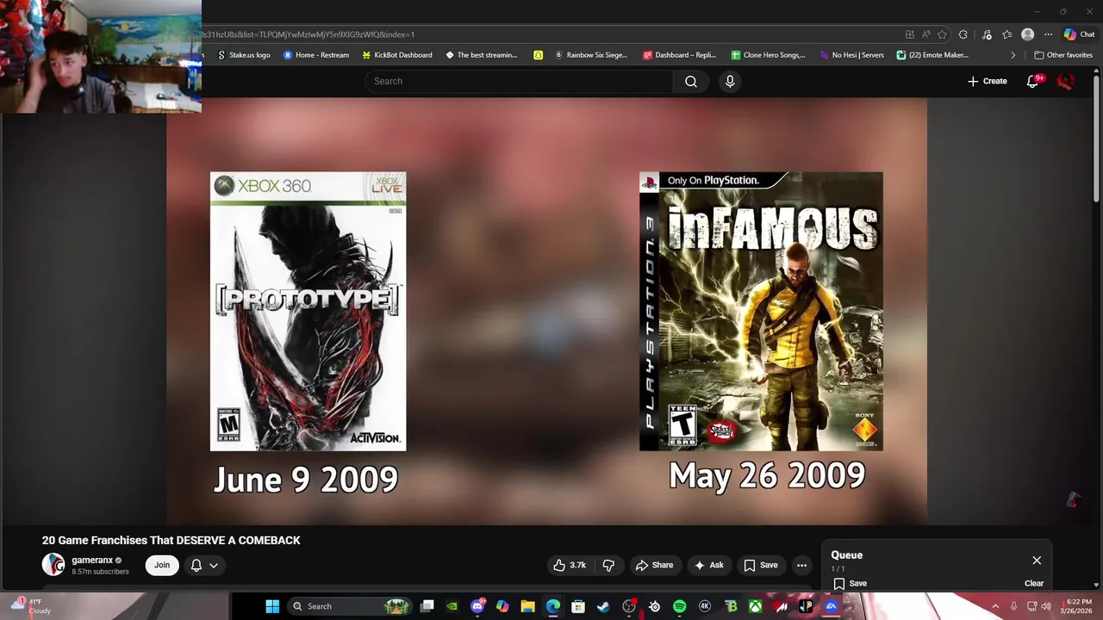
Task: Open weather widget showing 41°F Cloudy
Action: pos(29,606)
